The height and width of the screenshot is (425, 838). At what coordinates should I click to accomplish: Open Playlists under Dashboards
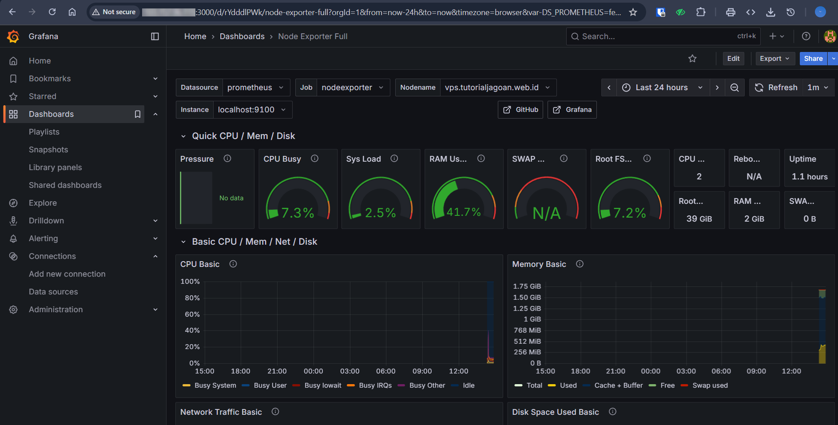pyautogui.click(x=44, y=132)
